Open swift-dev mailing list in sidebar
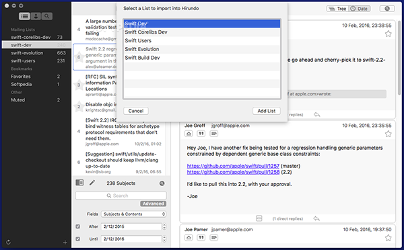 tap(36, 45)
